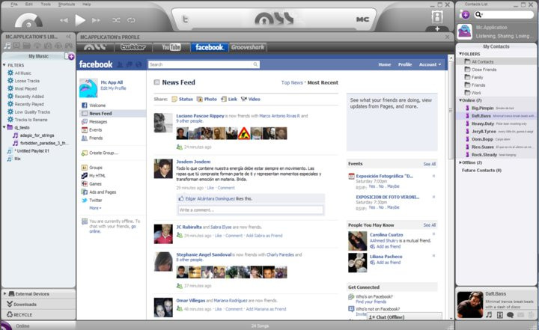Open the Help menu
The image size is (539, 330).
87,4
